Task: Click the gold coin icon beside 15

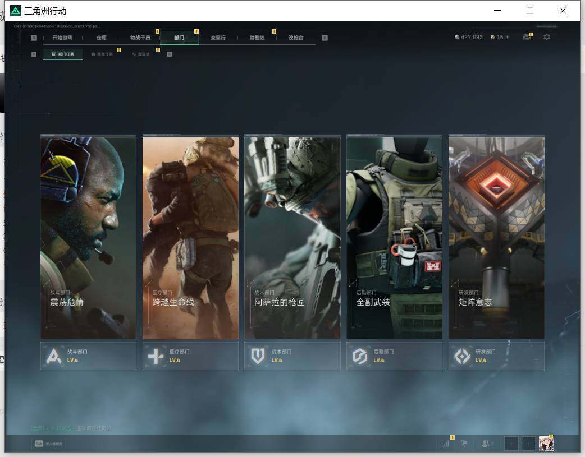Action: click(492, 37)
